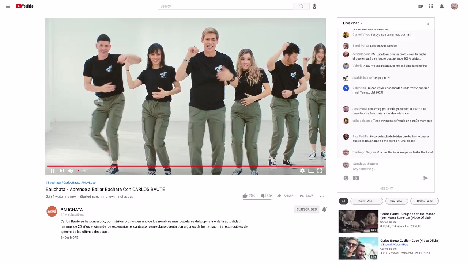This screenshot has width=468, height=263.
Task: Open notifications bell in header
Action: pyautogui.click(x=442, y=6)
